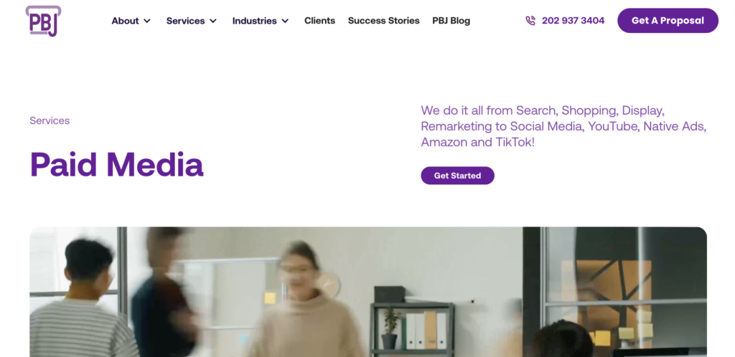Click the Search, Shopping, Display description text

563,126
